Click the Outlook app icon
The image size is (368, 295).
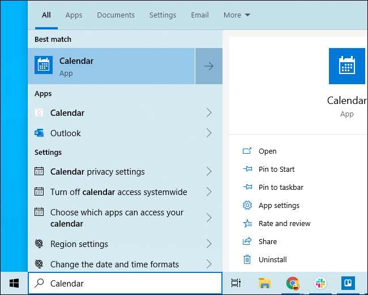coord(39,133)
